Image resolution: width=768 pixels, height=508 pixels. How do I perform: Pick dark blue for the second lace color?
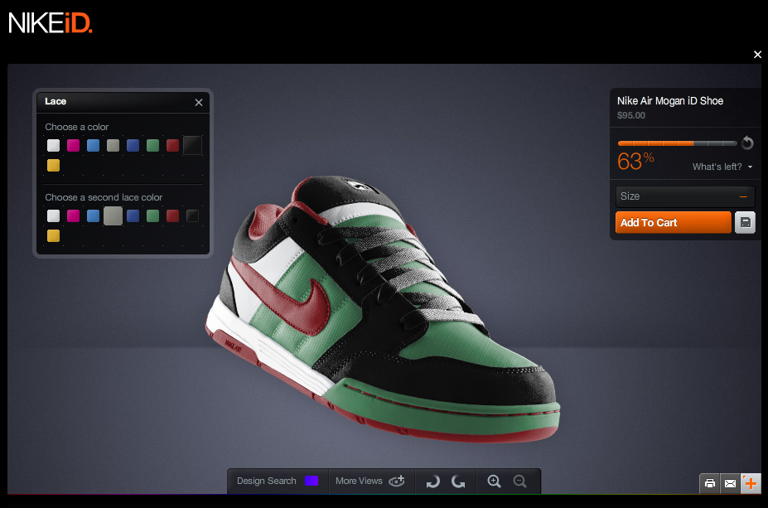133,216
